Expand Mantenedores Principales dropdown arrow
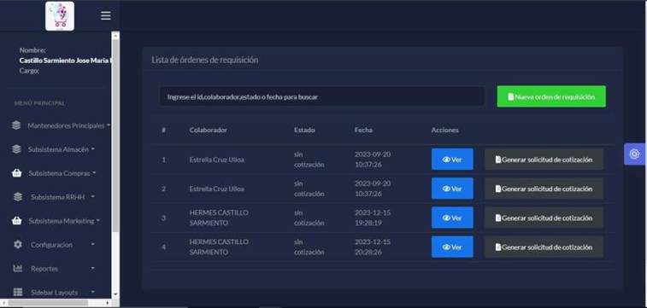The height and width of the screenshot is (308, 647). click(x=108, y=125)
